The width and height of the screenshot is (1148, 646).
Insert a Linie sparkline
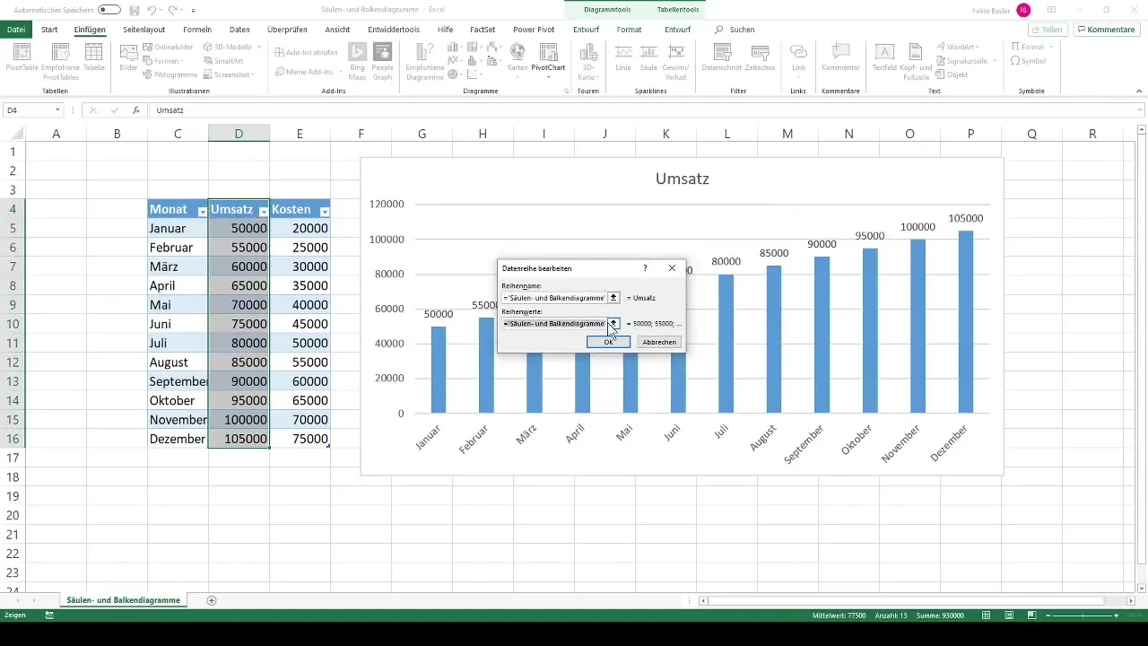point(623,59)
